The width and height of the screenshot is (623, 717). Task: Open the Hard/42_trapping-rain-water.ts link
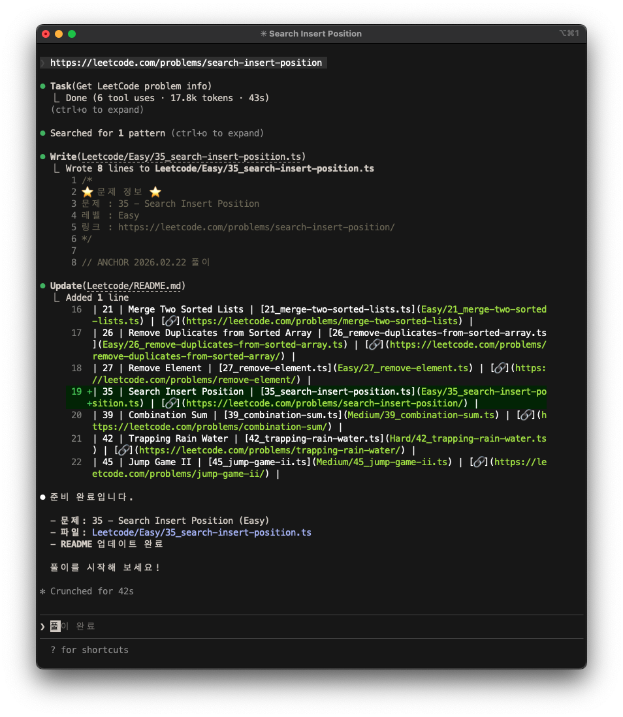(x=468, y=438)
